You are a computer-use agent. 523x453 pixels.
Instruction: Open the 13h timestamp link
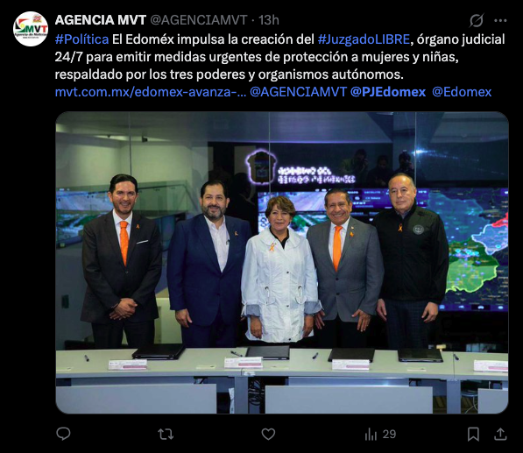pyautogui.click(x=269, y=20)
